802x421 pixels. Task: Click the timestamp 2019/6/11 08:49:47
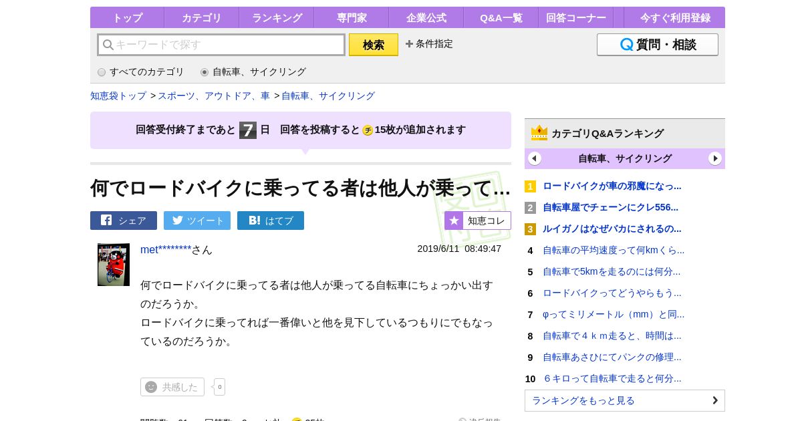[459, 249]
